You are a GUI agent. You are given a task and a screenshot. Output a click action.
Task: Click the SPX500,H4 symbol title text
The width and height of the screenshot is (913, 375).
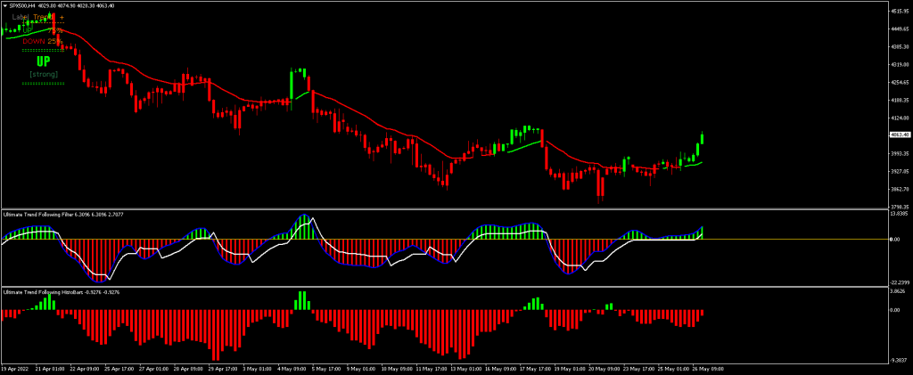point(25,4)
